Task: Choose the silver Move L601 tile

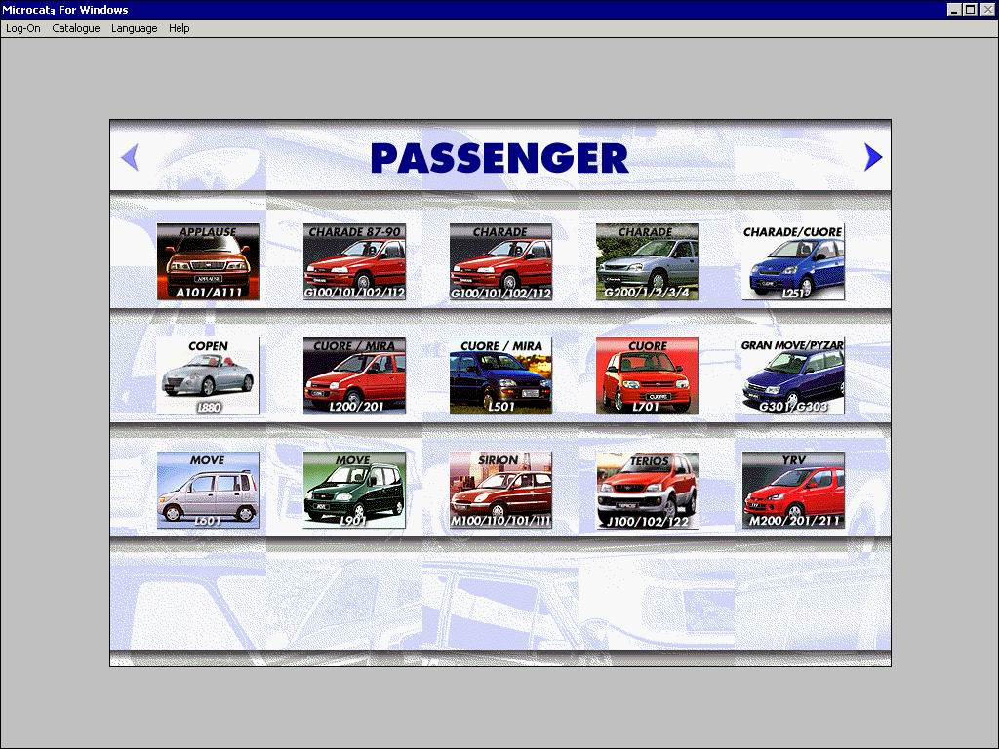Action: point(208,491)
